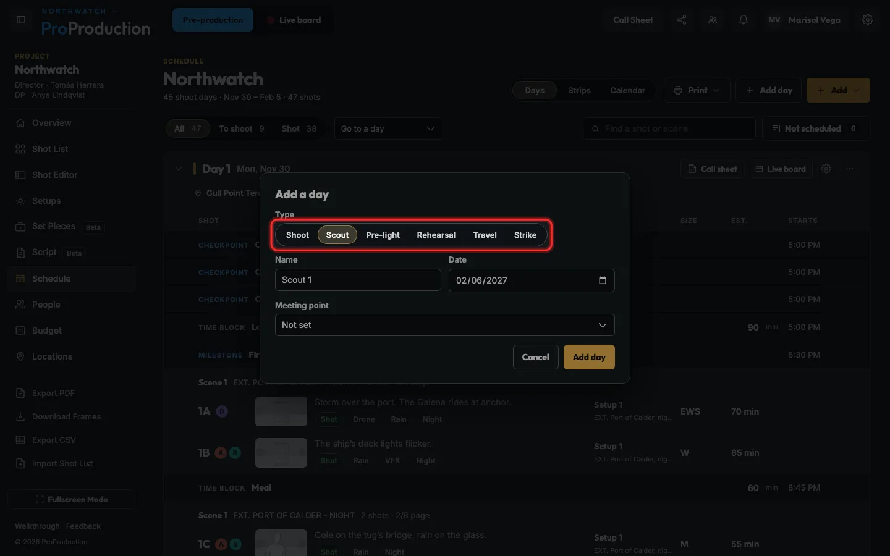Viewport: 890px width, 556px height.
Task: Pick the Strike day type
Action: (525, 235)
